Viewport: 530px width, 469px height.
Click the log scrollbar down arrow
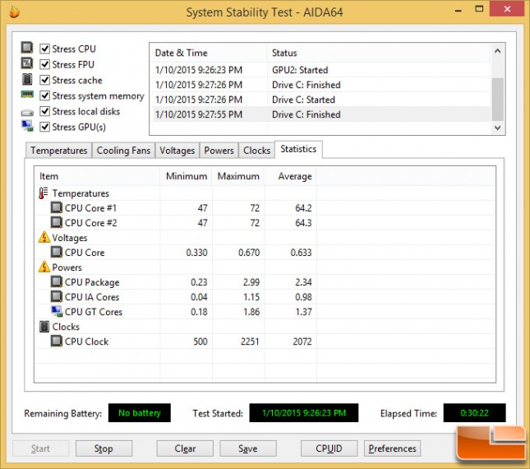pos(498,128)
